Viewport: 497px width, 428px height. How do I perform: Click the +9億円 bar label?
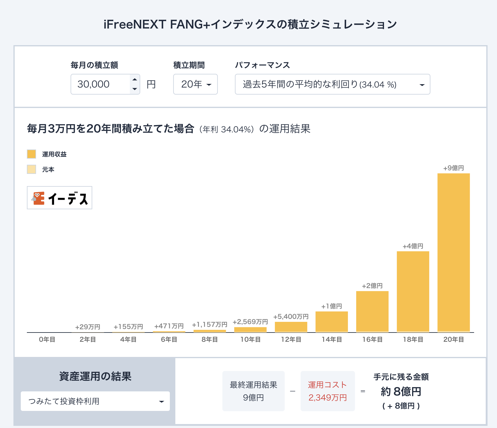pos(454,168)
